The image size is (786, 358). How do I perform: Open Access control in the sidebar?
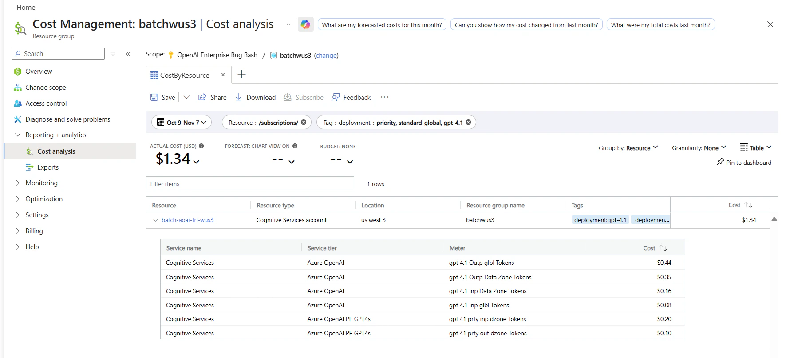point(46,103)
